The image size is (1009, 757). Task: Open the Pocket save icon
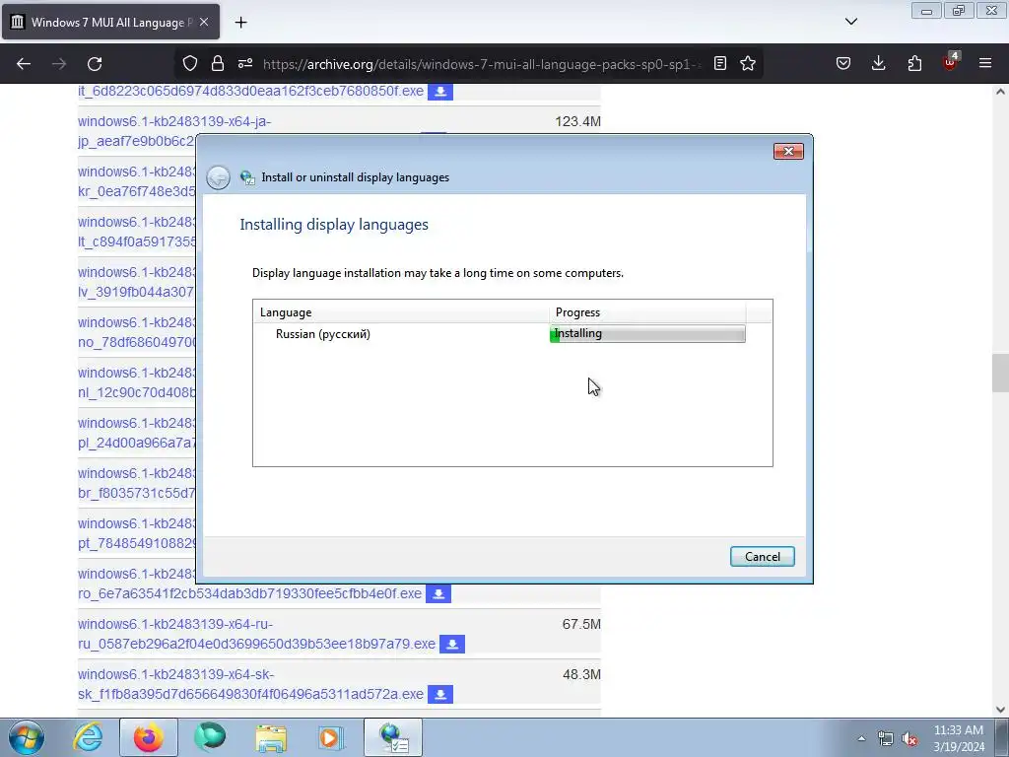click(x=843, y=63)
